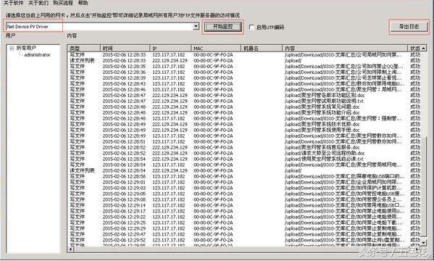Click the content path ending 公司怎样禁止看视

point(344,78)
